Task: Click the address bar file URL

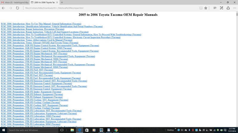Action: click(x=54, y=8)
